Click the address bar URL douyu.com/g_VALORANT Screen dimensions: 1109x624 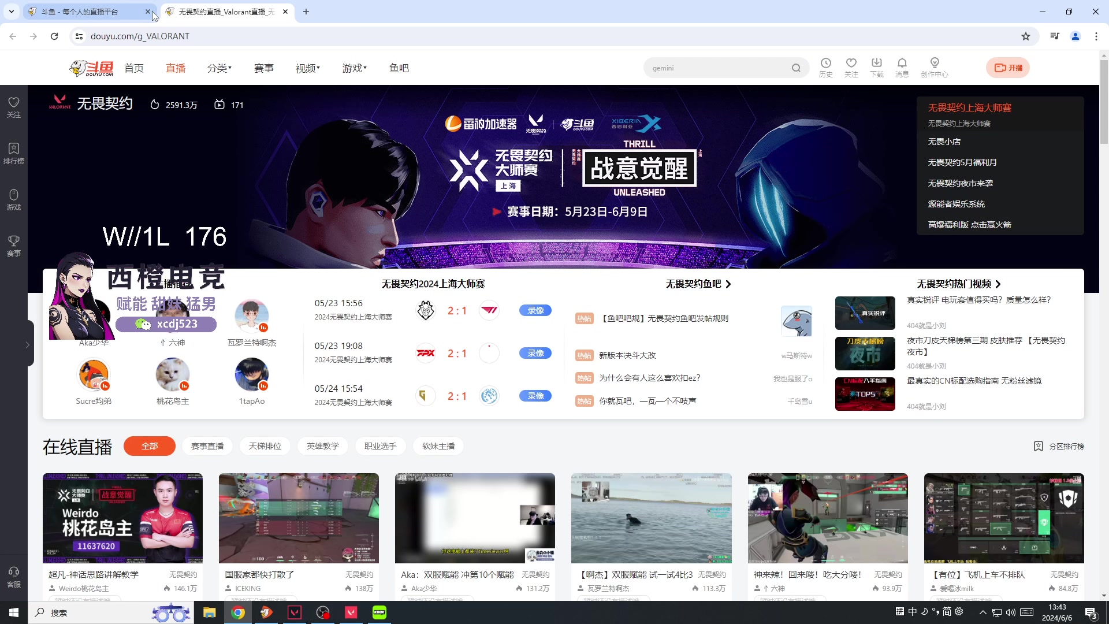tap(140, 36)
